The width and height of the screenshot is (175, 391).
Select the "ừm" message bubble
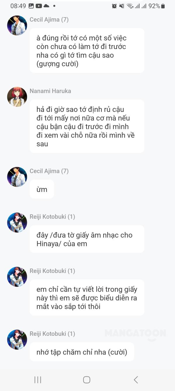(42, 189)
